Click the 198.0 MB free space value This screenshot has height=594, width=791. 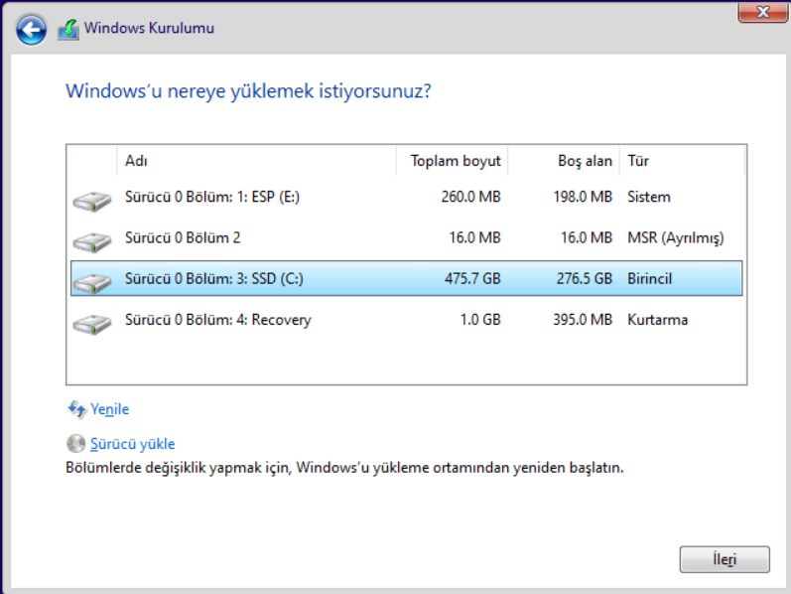pos(583,197)
